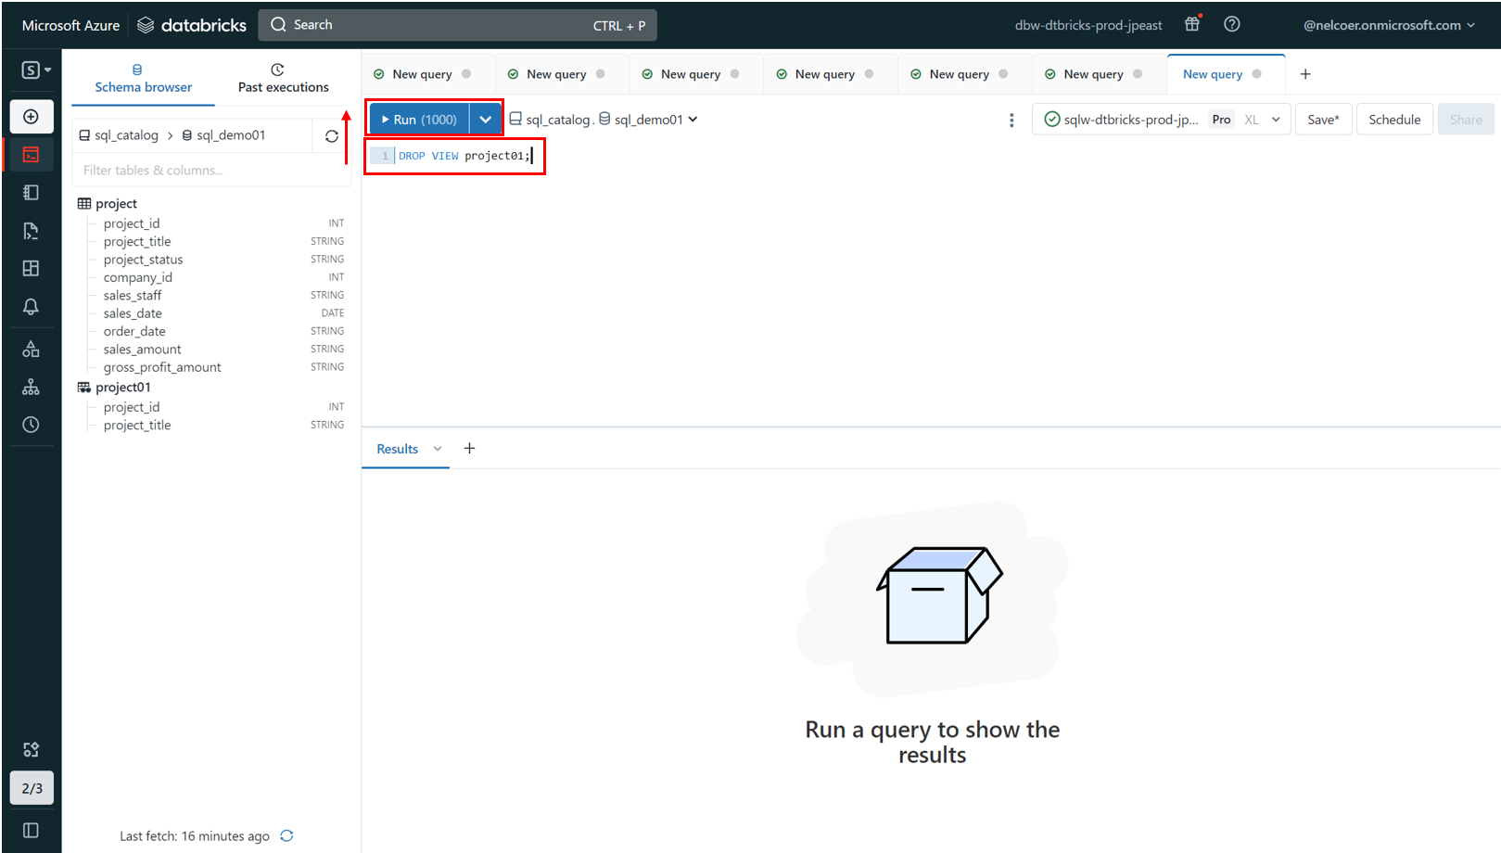Select the first New query tab
The height and width of the screenshot is (853, 1501).
[422, 74]
